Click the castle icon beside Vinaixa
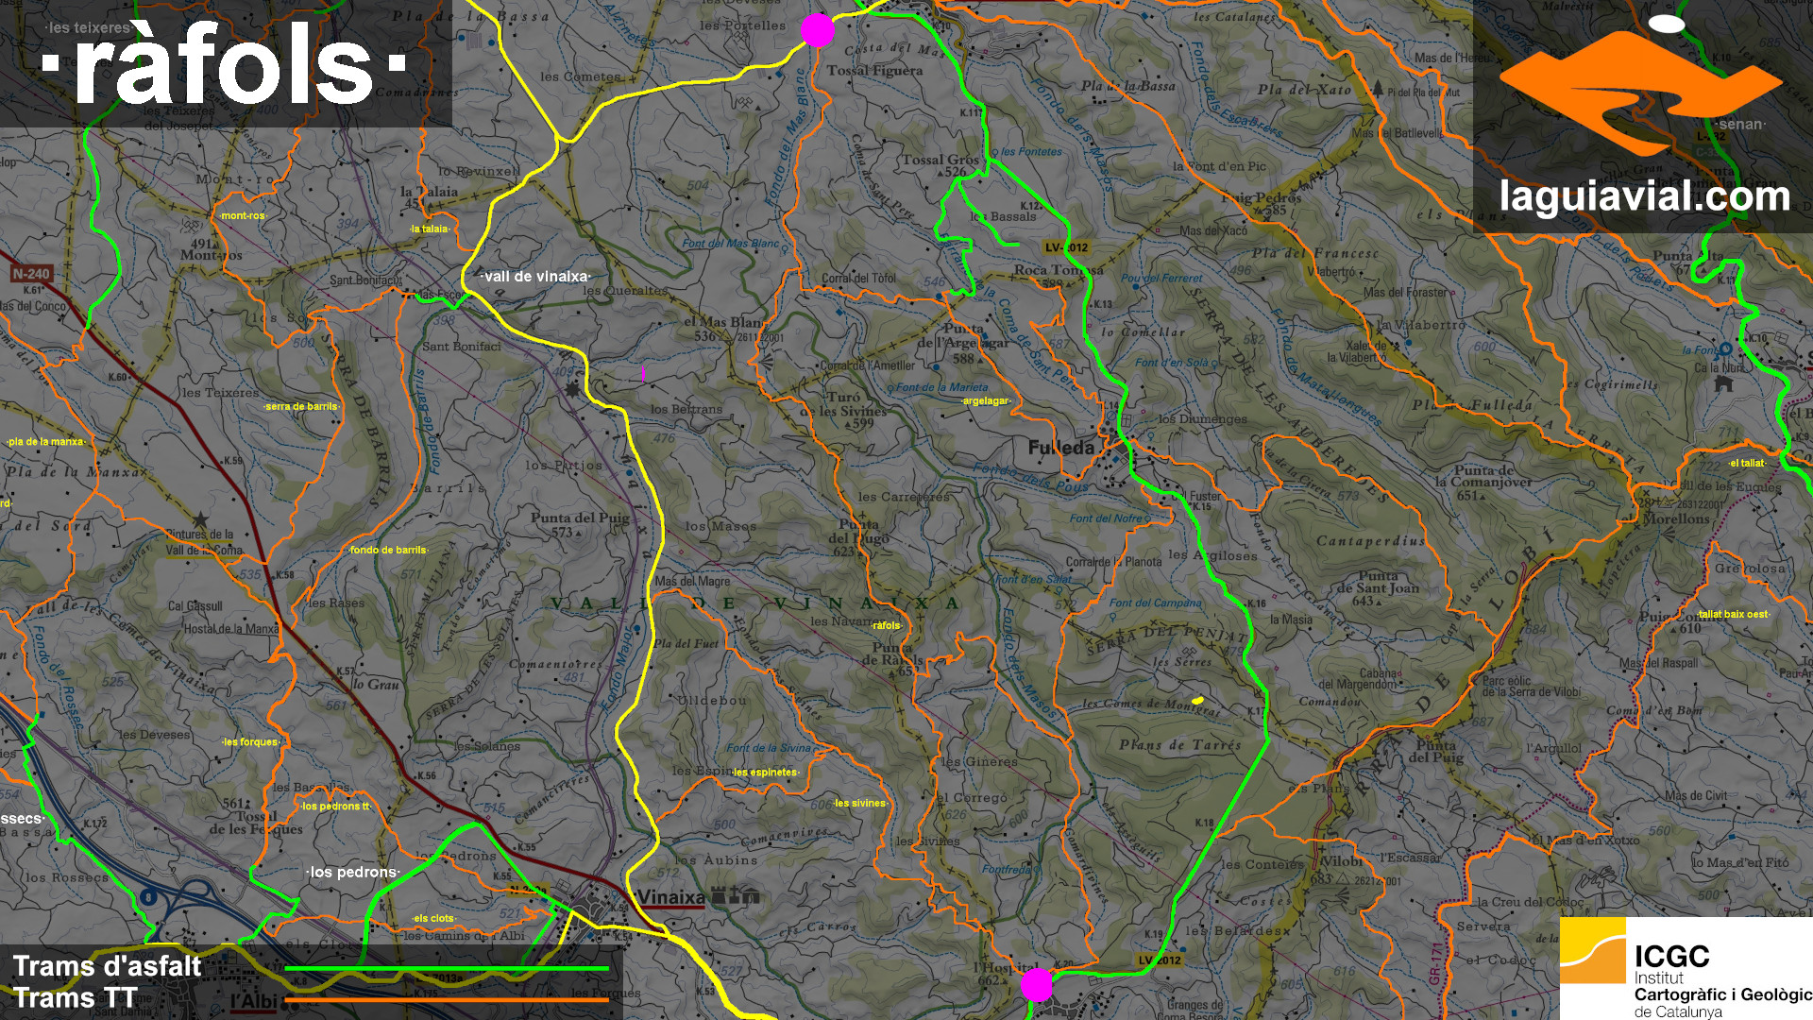This screenshot has height=1020, width=1813. [719, 894]
